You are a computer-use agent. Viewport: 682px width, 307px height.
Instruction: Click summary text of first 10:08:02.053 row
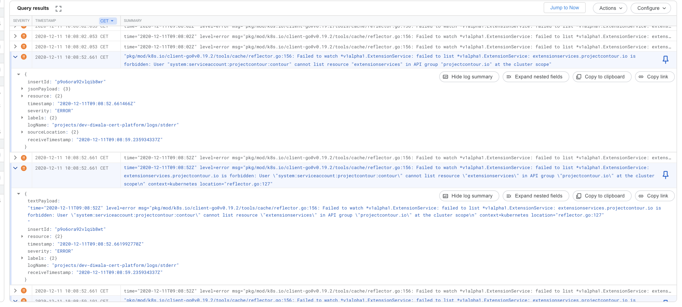pos(398,36)
